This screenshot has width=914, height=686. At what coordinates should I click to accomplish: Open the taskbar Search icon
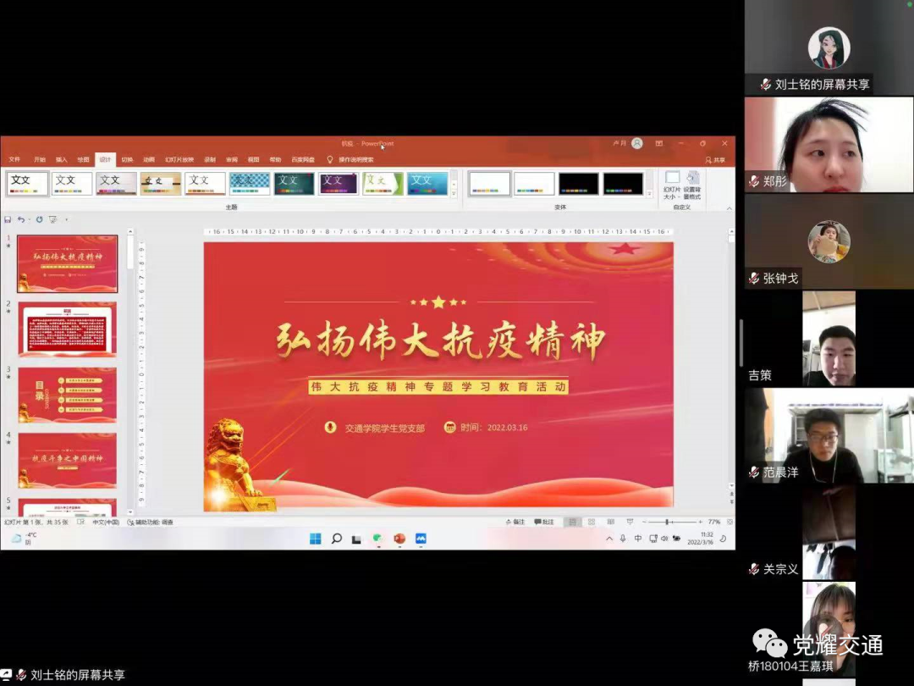336,539
